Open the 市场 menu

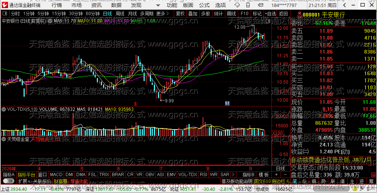click(x=77, y=5)
